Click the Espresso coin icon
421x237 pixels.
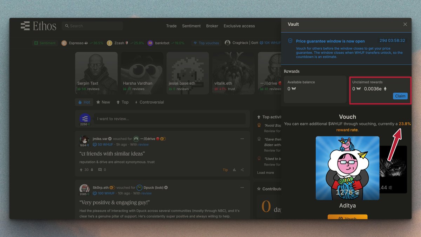click(64, 43)
